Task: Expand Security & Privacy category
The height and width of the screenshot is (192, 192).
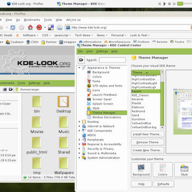Action: point(79,149)
